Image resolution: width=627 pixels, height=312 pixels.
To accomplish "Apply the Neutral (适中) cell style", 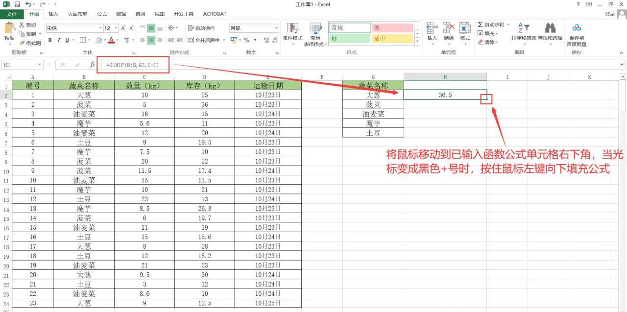I will pos(393,38).
